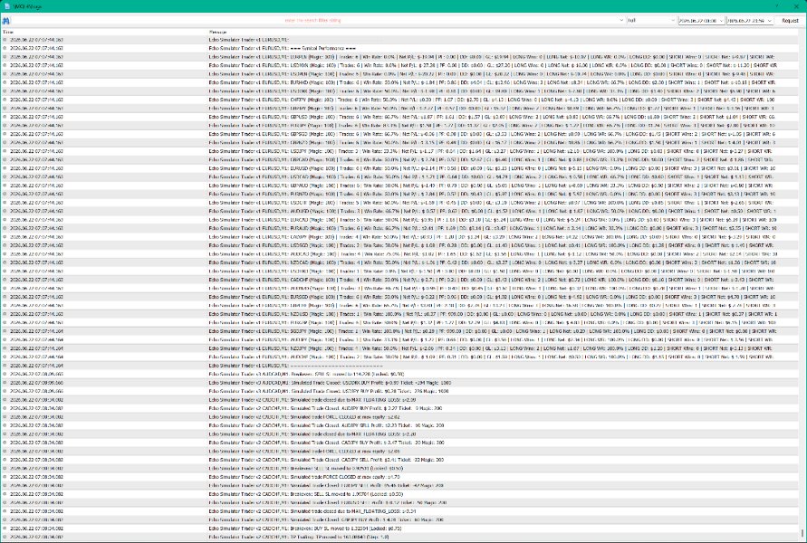
Task: Open the Full log mode dropdown
Action: point(651,21)
